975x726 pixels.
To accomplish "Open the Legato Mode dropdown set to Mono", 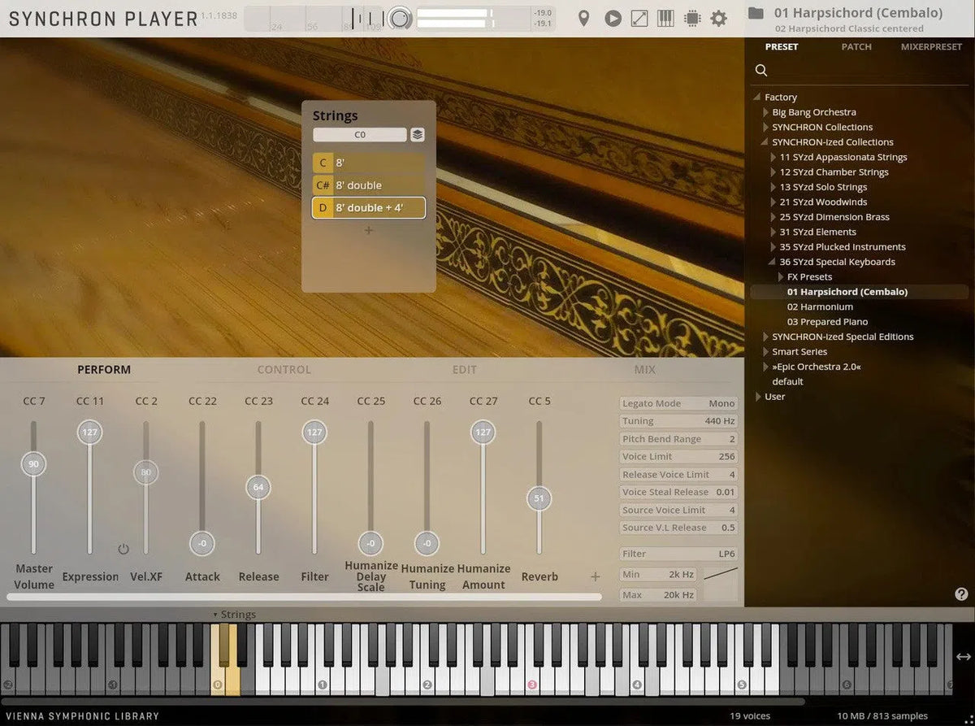I will tap(678, 402).
